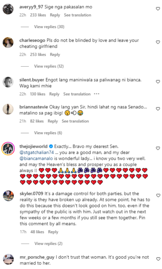
Task: Tap heart on charleseogo's comment
Action: point(158,42)
